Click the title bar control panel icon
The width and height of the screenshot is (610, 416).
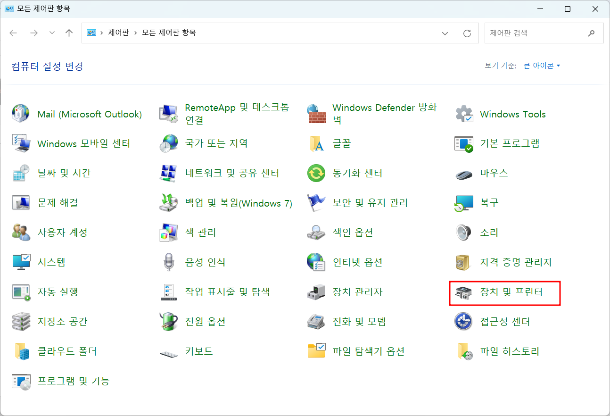(x=9, y=9)
